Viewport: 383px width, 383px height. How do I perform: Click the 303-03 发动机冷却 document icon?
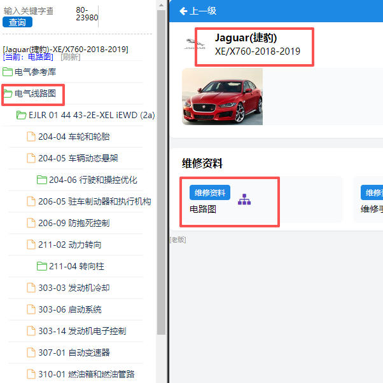[31, 288]
